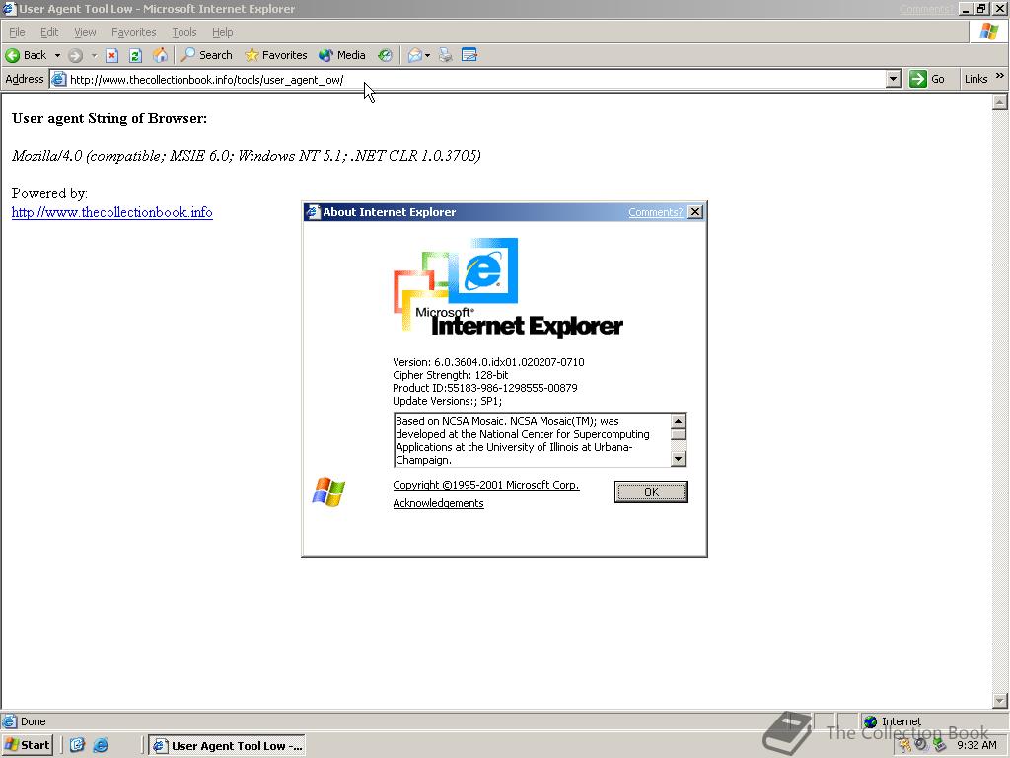This screenshot has width=1010, height=758.
Task: Open the Tools menu
Action: click(183, 32)
